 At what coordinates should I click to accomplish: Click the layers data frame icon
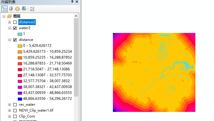pyautogui.click(x=9, y=16)
